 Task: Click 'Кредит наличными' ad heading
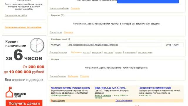pyautogui.click(x=16, y=44)
